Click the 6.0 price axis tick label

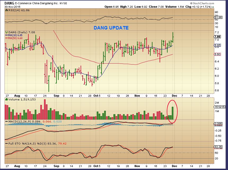click(217, 76)
